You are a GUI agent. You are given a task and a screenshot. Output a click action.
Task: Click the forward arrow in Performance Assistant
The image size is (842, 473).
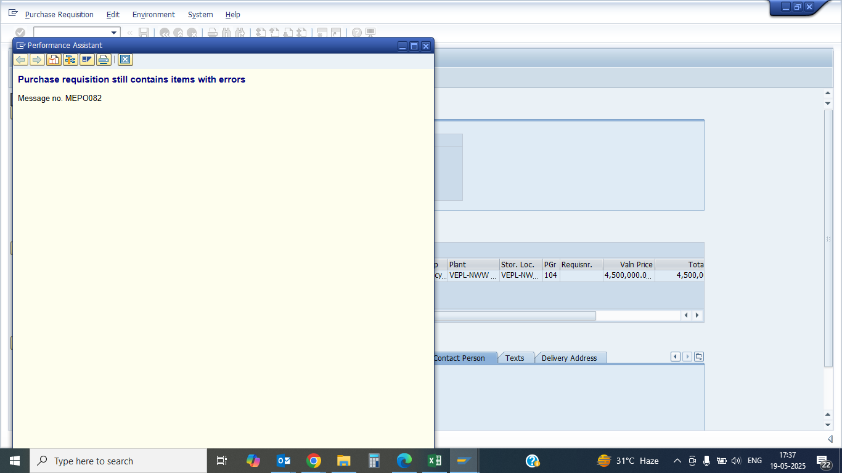tap(37, 60)
